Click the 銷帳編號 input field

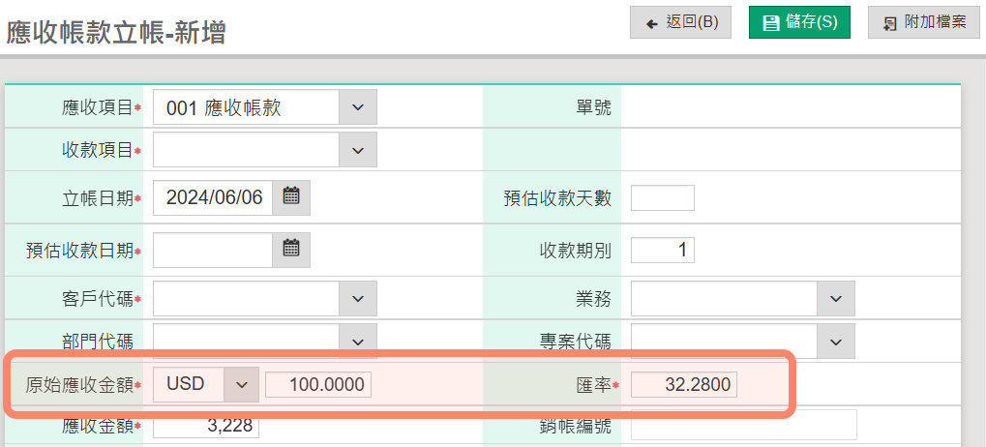tap(743, 425)
